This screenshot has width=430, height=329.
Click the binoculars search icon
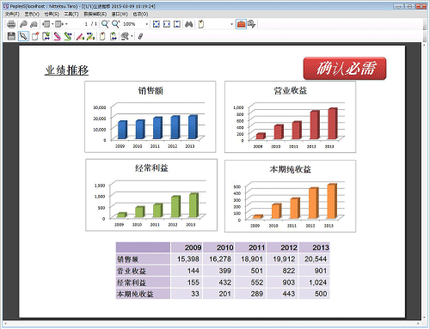188,24
